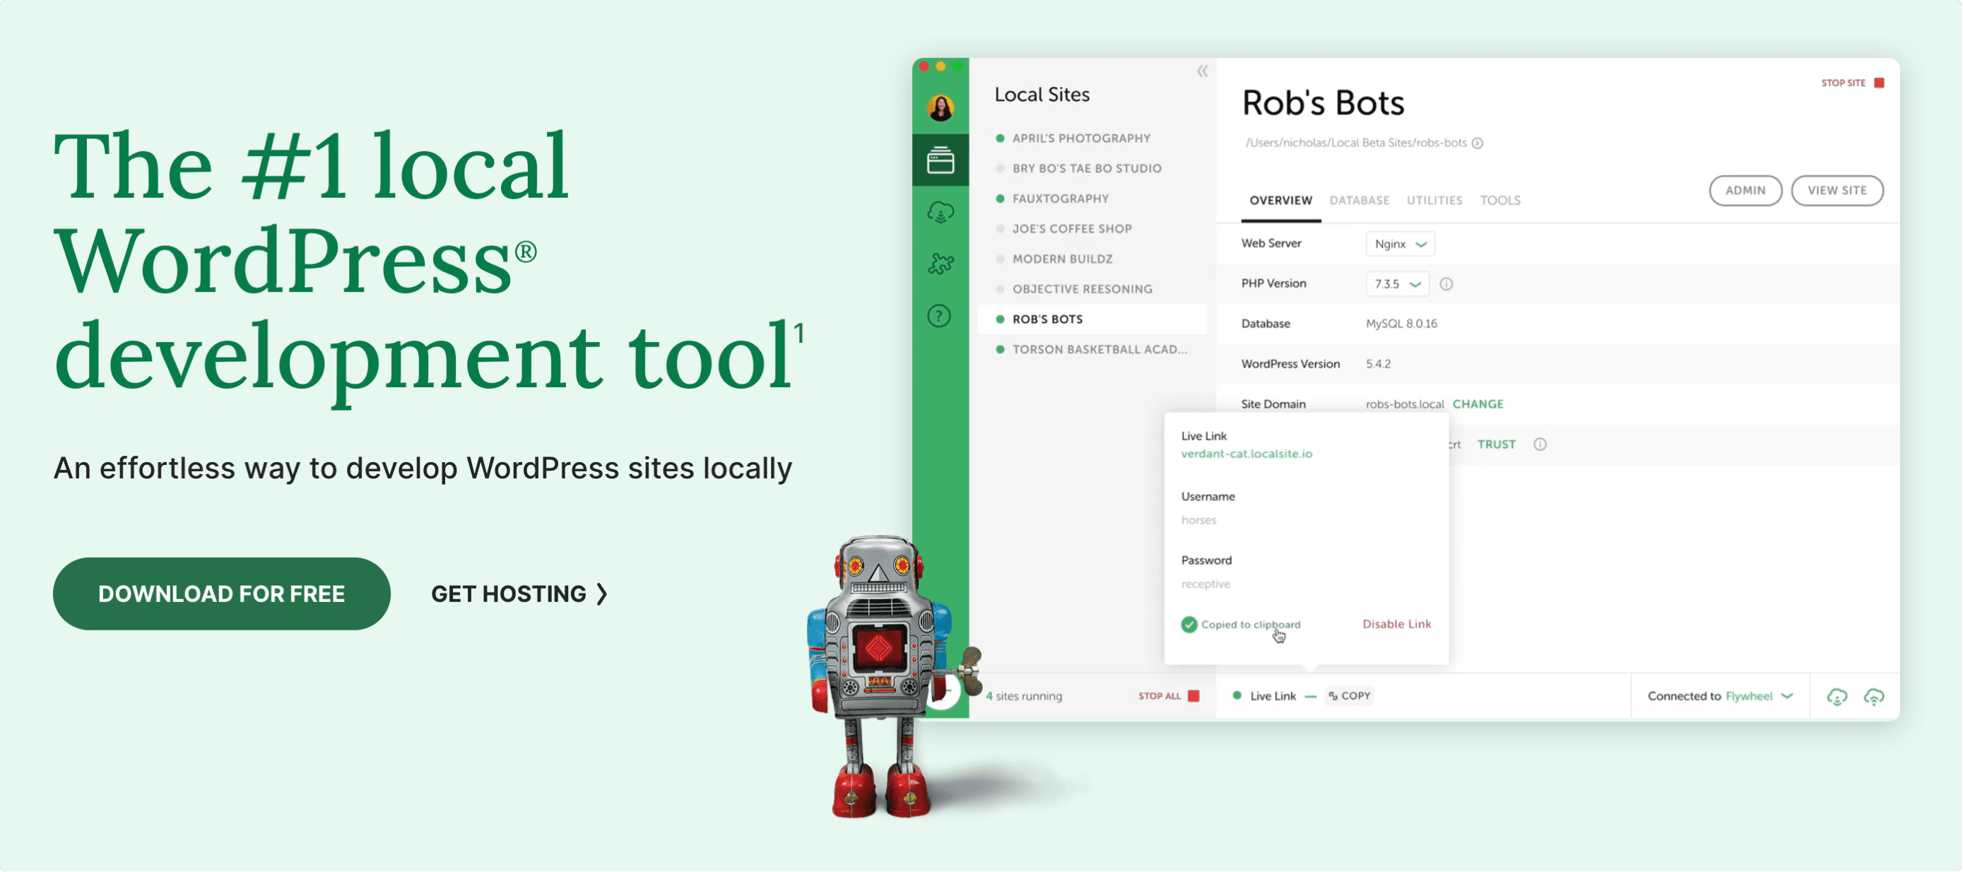
Task: Select JOE'S COFFEE SHOP site
Action: (x=1092, y=229)
